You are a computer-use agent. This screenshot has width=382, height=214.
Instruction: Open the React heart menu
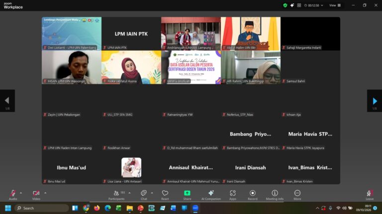click(x=165, y=195)
